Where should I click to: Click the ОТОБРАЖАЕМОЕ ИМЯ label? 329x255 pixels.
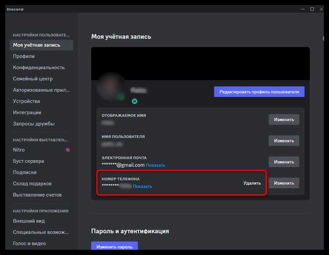pyautogui.click(x=124, y=116)
